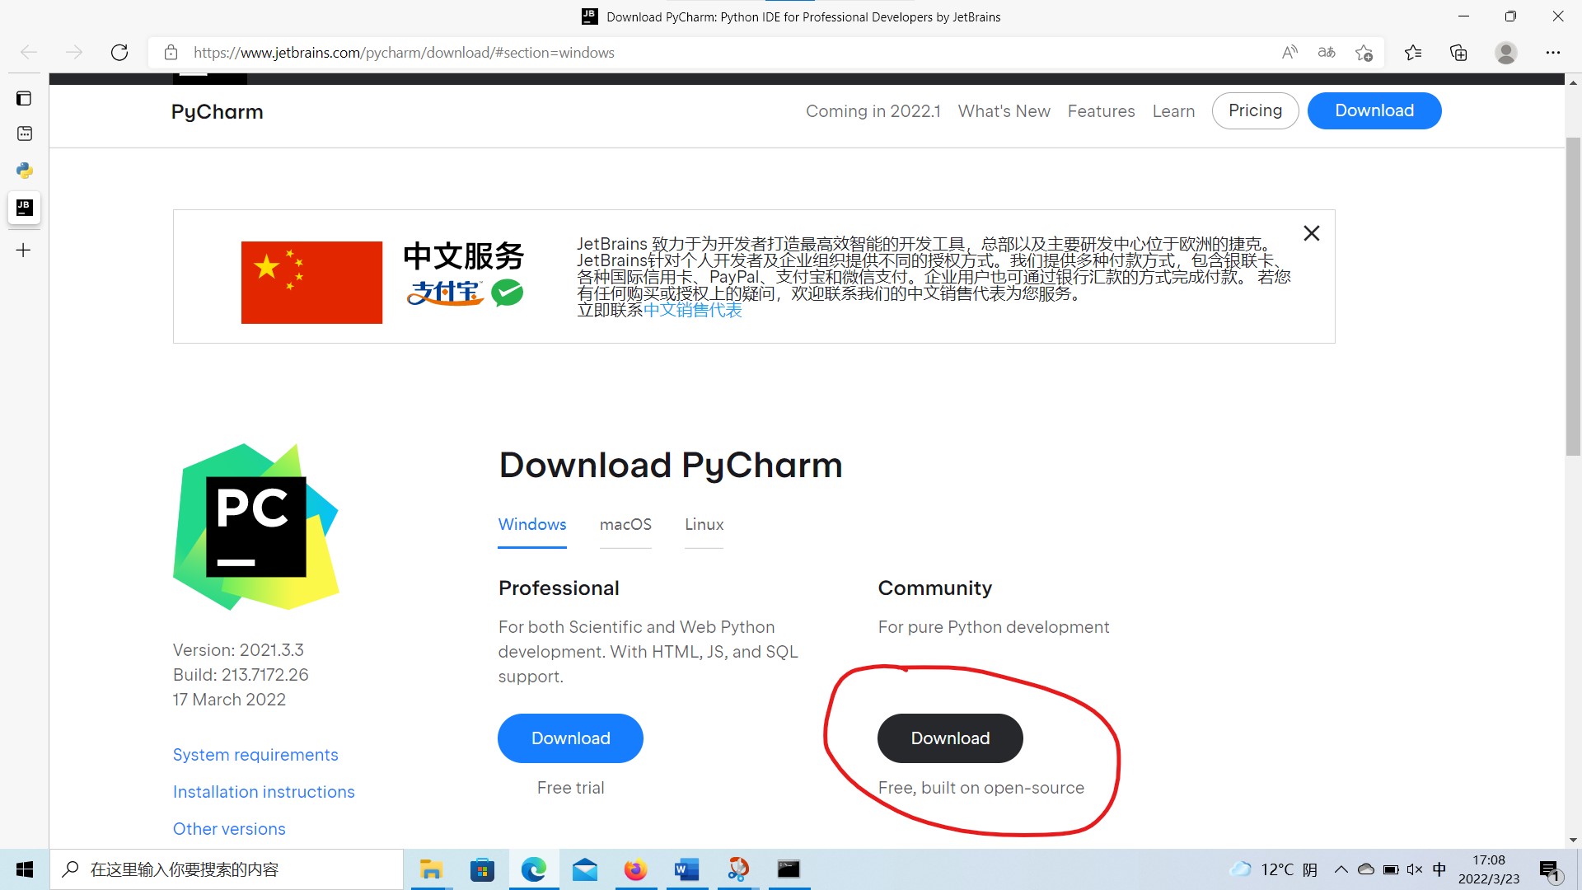Screen dimensions: 1582x890
Task: Click the Pricing button in navigation
Action: coord(1255,110)
